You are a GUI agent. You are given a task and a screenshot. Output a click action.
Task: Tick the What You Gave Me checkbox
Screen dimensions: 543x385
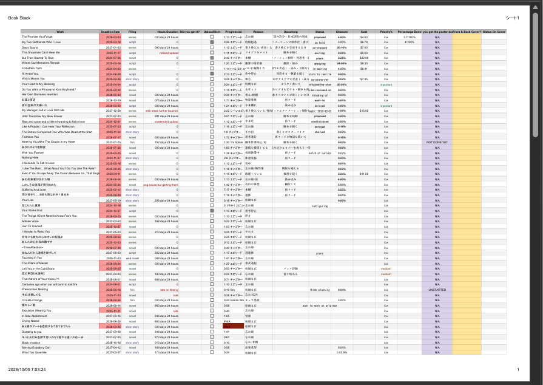212,352
